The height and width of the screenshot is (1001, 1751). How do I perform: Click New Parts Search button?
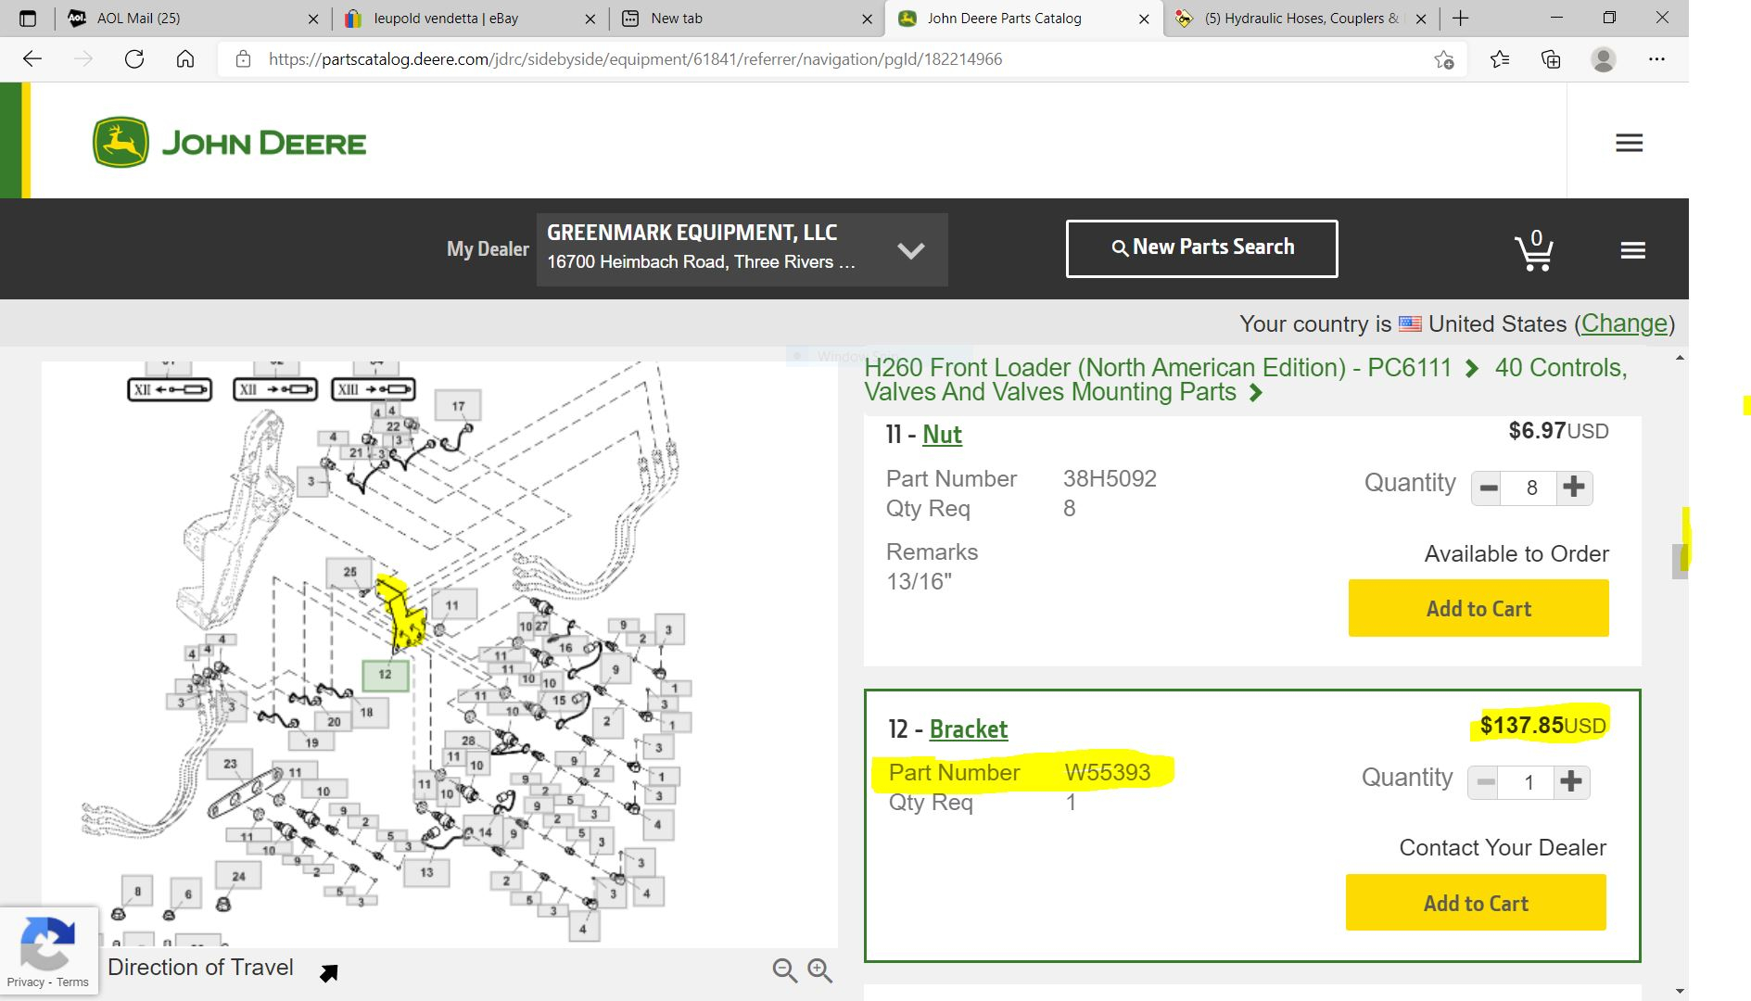point(1201,247)
